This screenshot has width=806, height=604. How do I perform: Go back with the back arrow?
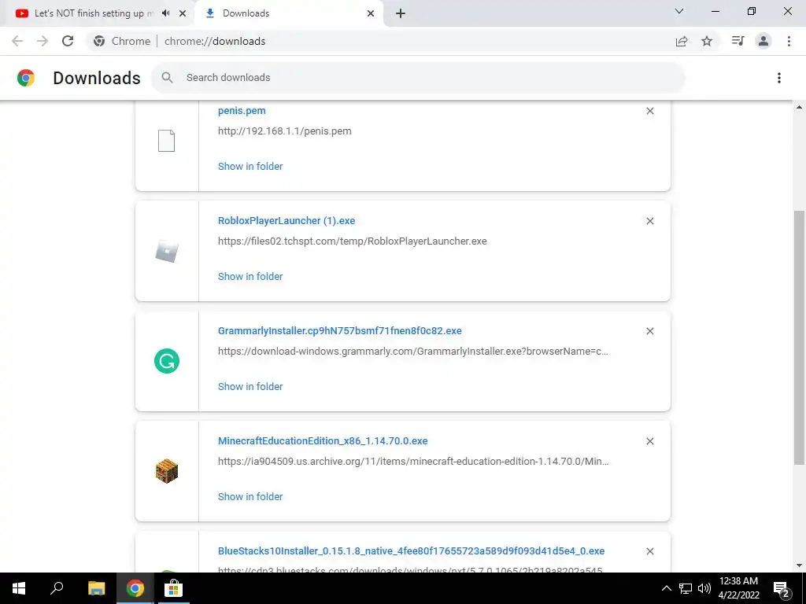17,41
